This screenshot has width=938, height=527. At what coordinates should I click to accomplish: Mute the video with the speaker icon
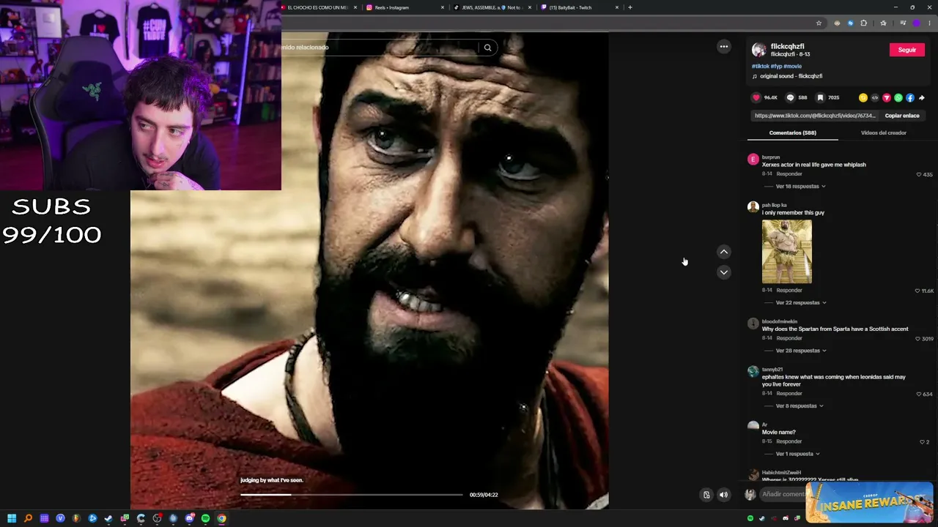(723, 495)
